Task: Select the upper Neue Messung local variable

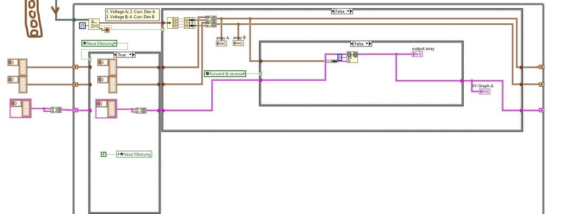Action: [100, 43]
